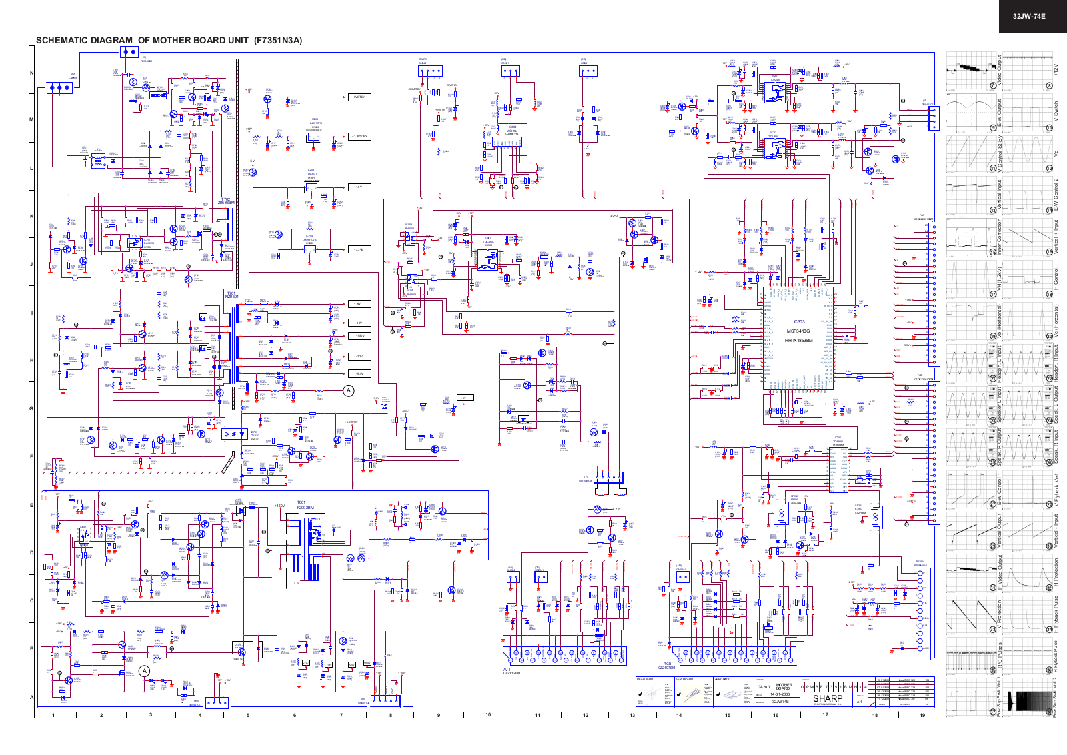Open waveform 16 Vertical + Input

(x=1029, y=237)
